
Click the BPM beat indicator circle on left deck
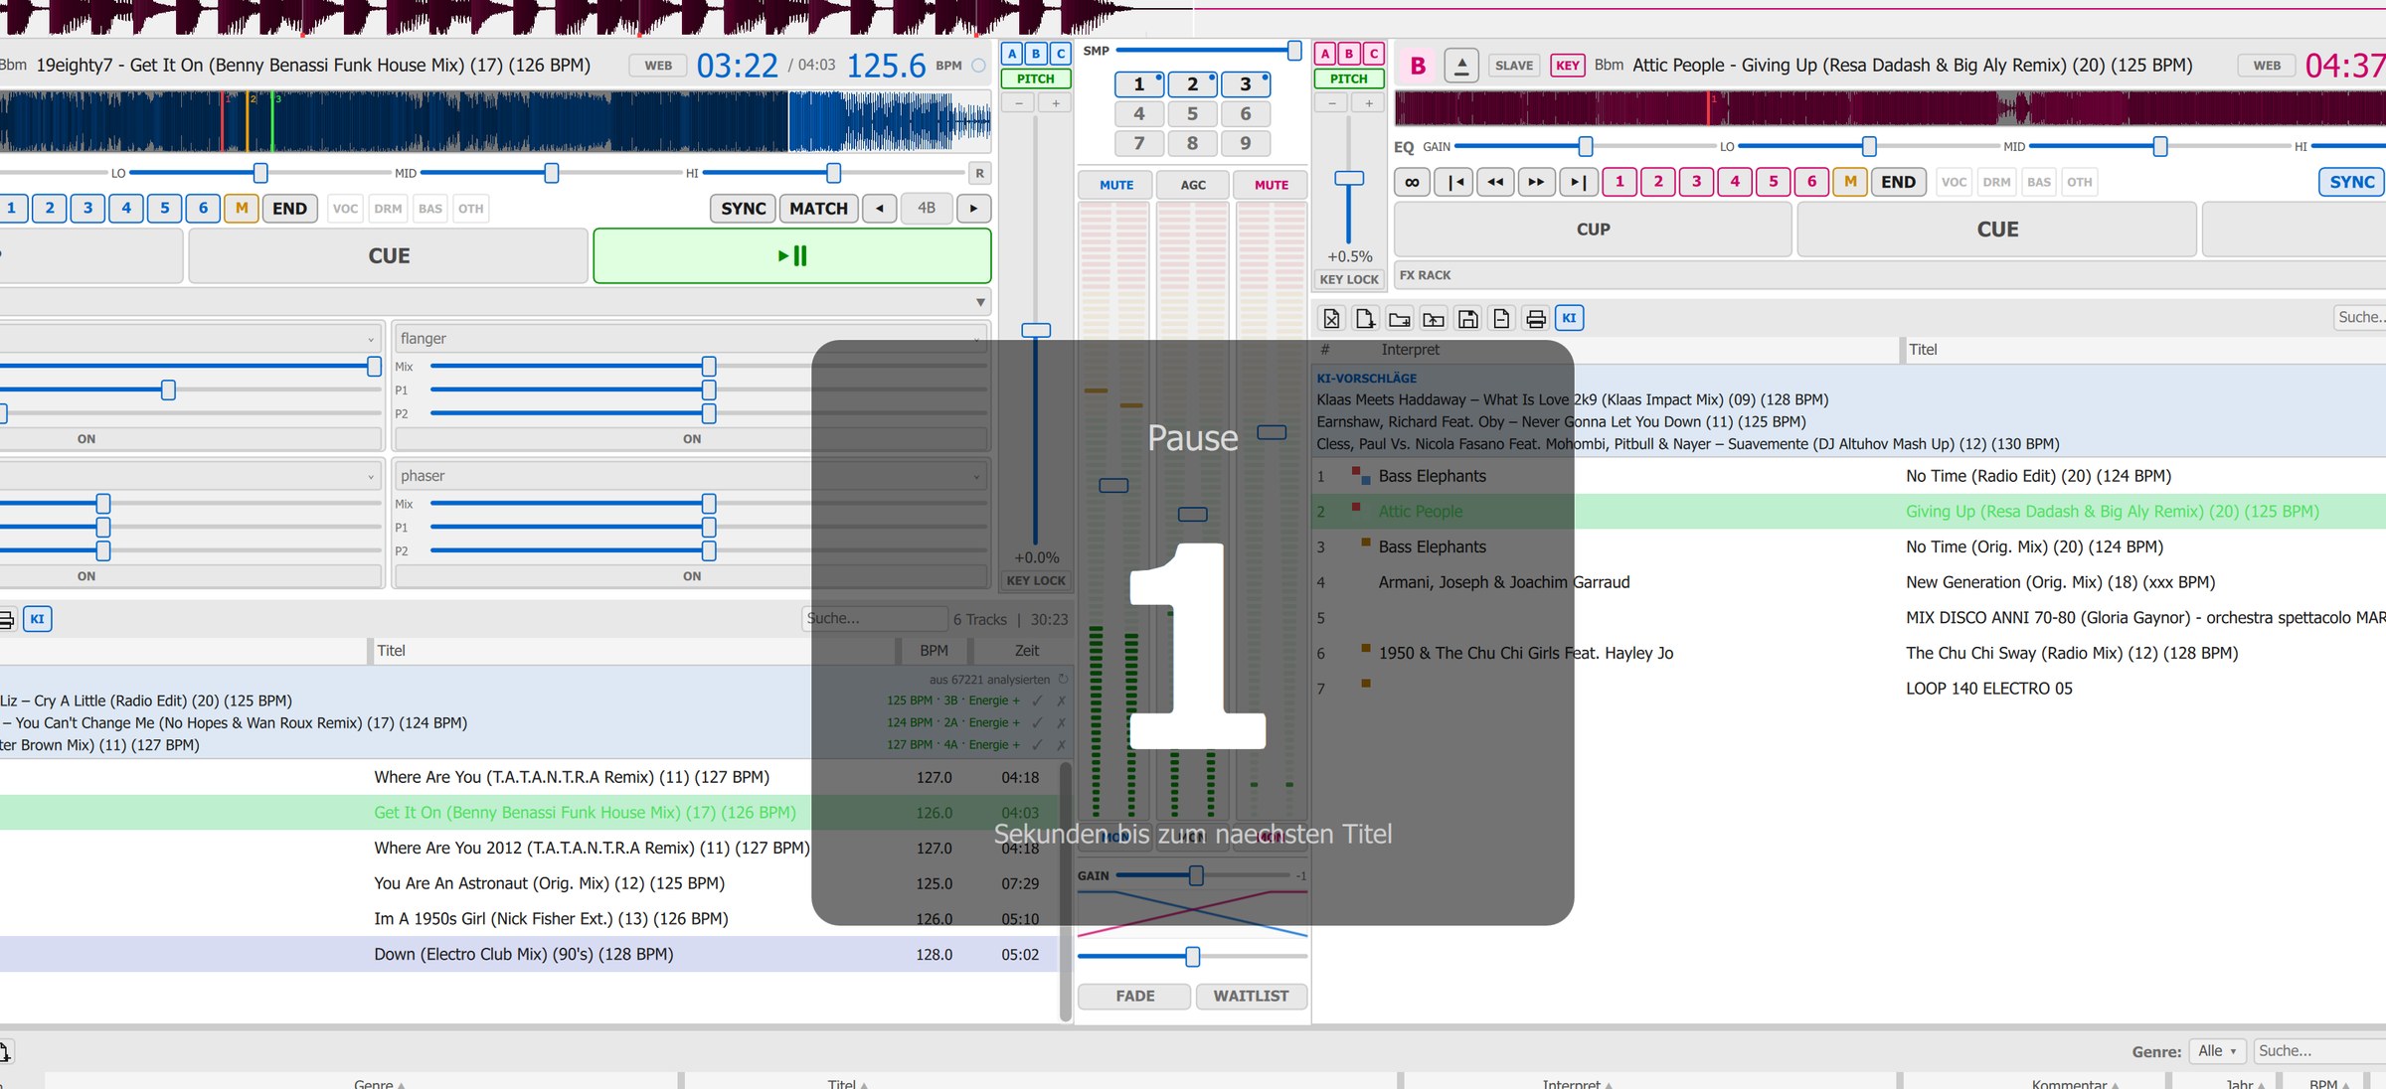[x=978, y=66]
